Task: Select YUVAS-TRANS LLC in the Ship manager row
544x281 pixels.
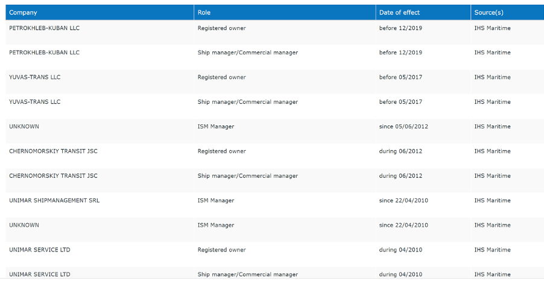Action: [35, 103]
